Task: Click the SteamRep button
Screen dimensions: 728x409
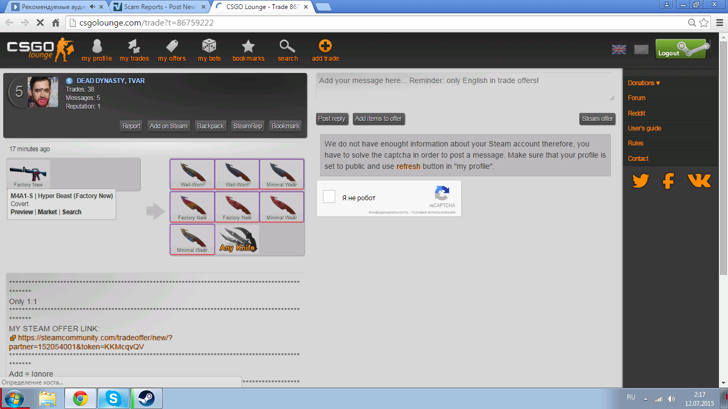Action: (x=248, y=126)
